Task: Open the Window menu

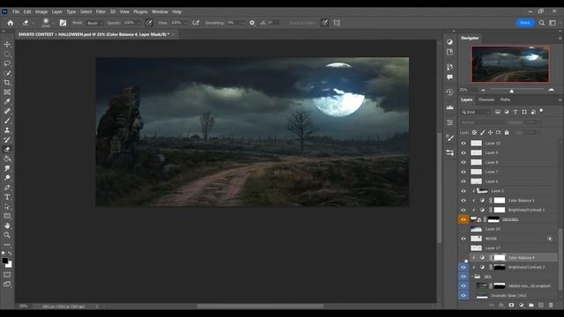Action: coord(160,11)
